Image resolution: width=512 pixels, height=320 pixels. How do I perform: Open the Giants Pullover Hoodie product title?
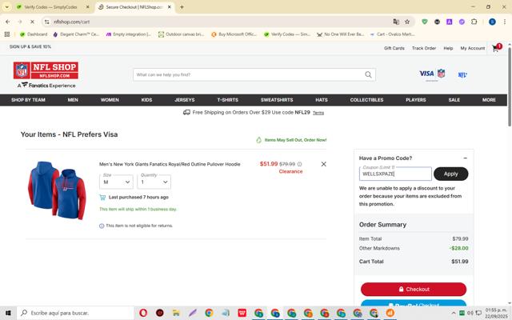coord(170,164)
